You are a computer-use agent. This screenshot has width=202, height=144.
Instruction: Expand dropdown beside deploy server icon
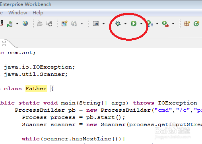tap(17, 24)
